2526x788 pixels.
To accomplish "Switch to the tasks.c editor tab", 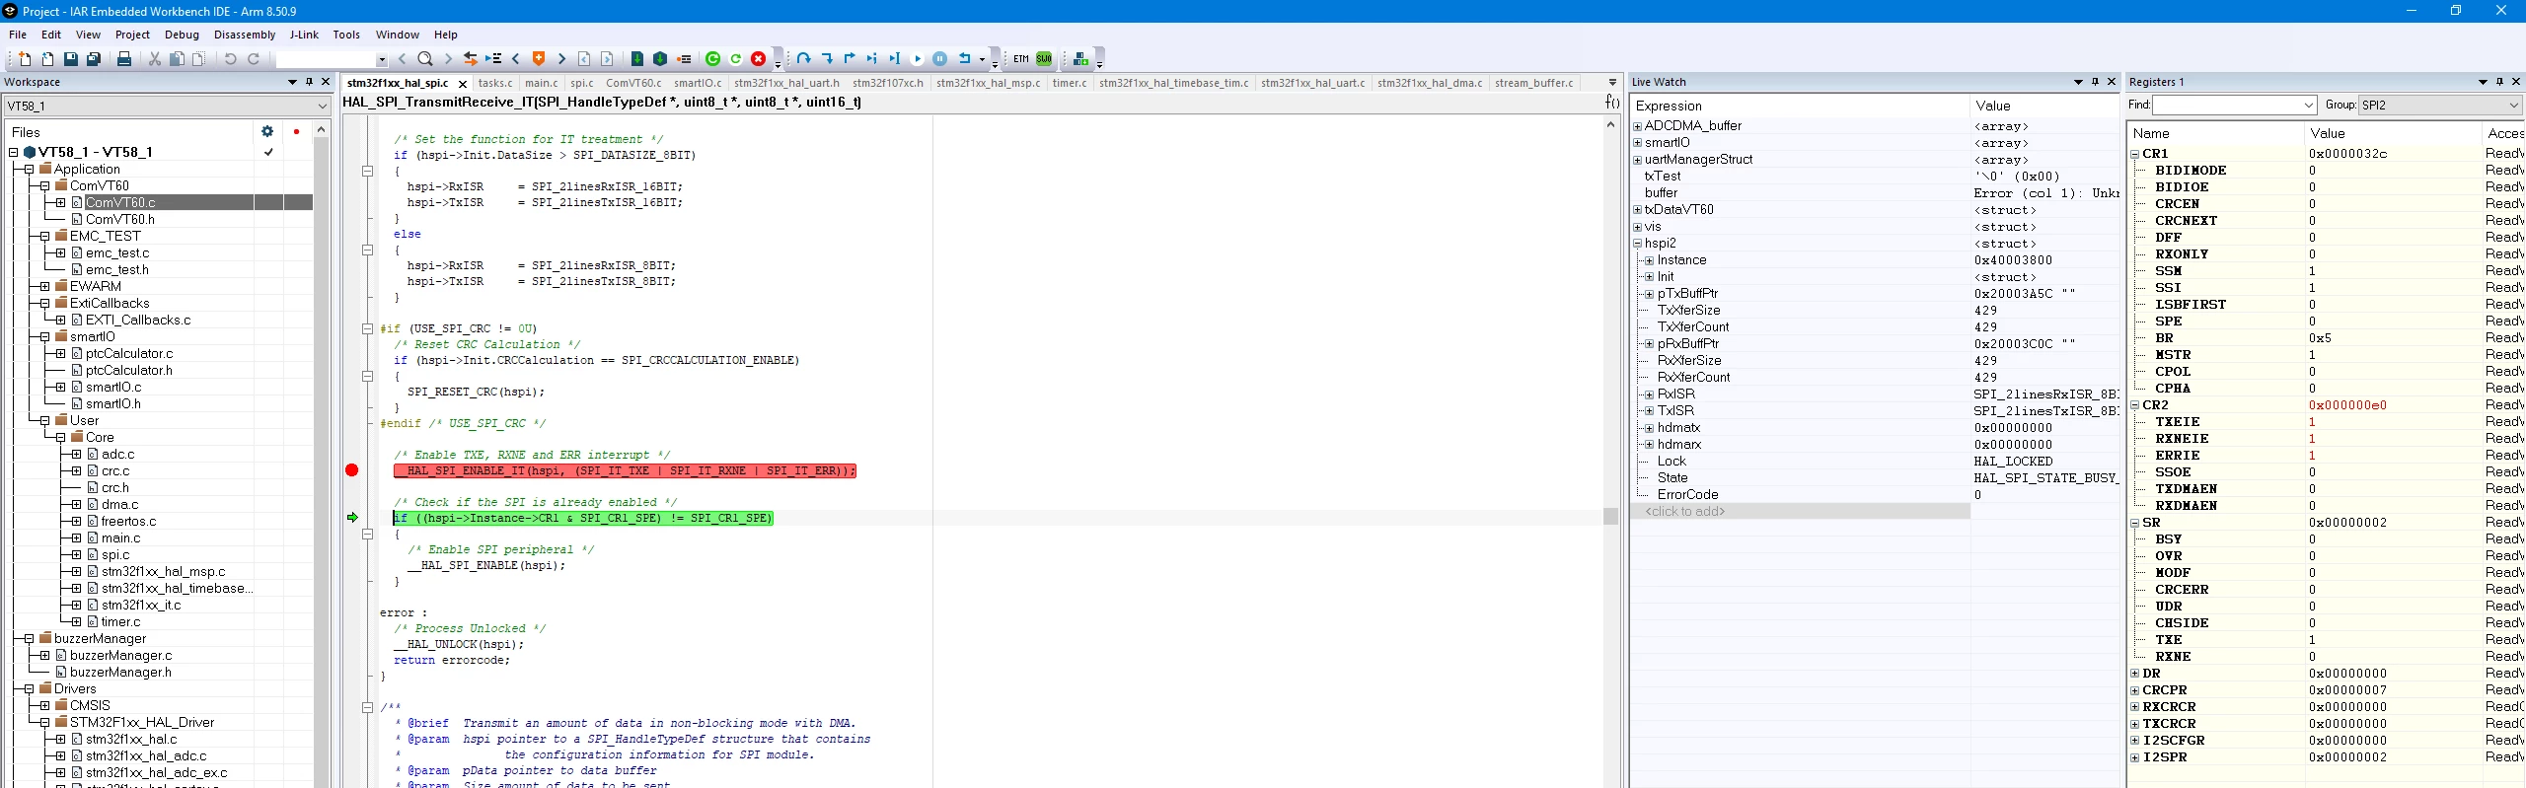I will pos(495,83).
